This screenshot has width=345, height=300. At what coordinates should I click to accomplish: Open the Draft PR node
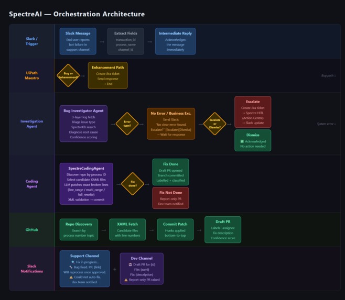(x=223, y=230)
